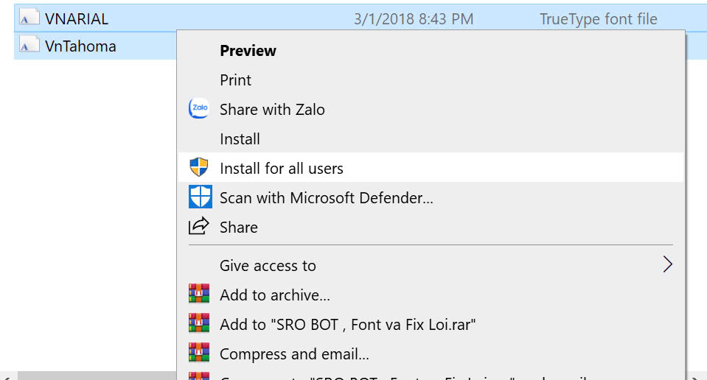The image size is (707, 380).
Task: Click the VnTahoma font file icon
Action: [x=29, y=46]
